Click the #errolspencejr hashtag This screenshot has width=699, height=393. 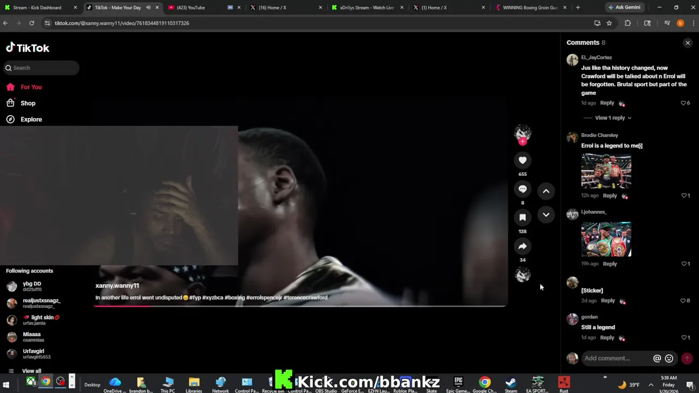pyautogui.click(x=264, y=297)
